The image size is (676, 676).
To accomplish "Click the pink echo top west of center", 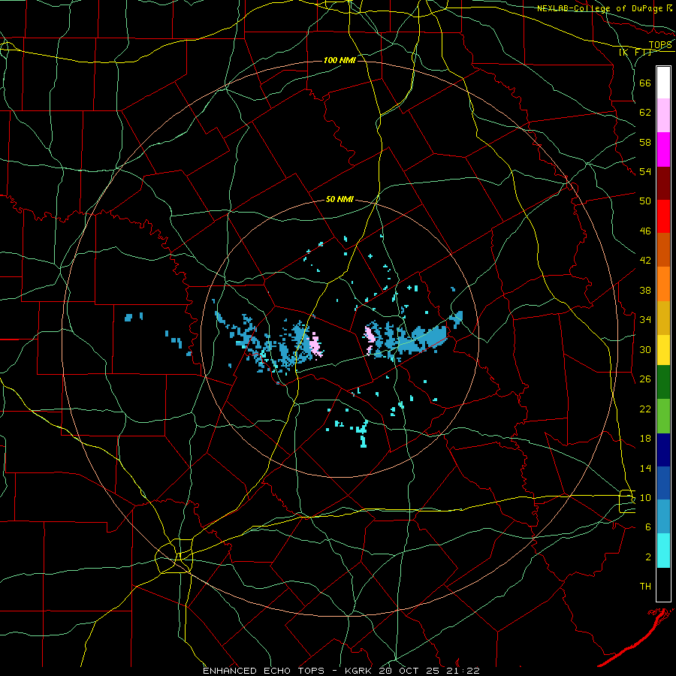I will pos(316,345).
